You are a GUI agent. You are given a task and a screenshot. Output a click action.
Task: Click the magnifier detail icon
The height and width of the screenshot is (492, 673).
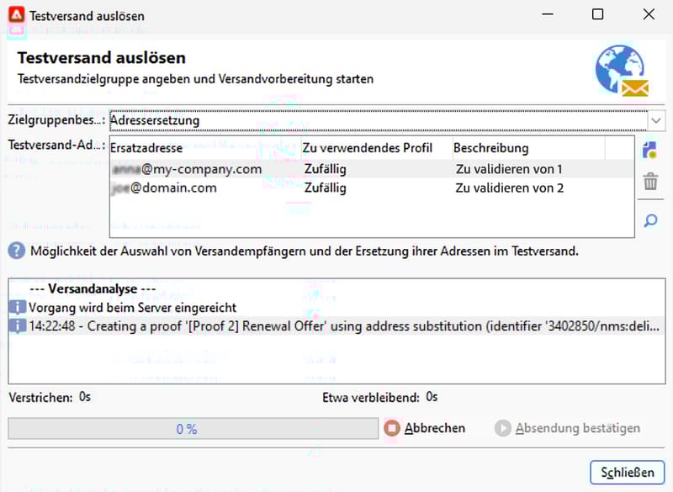650,220
